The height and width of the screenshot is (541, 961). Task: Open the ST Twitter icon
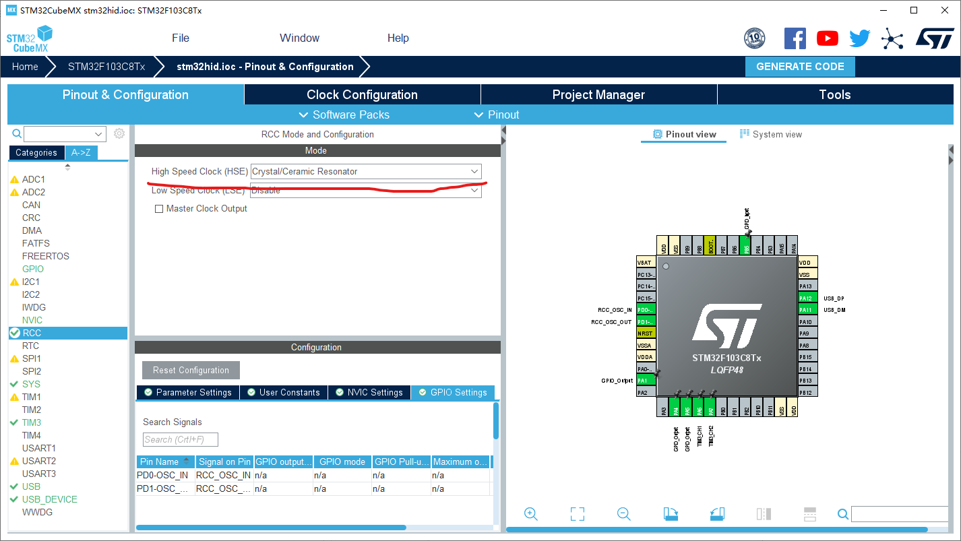[x=860, y=38]
